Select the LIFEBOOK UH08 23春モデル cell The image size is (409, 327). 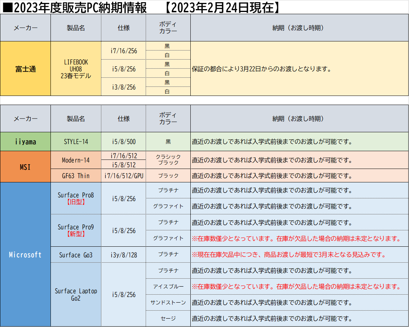[76, 69]
